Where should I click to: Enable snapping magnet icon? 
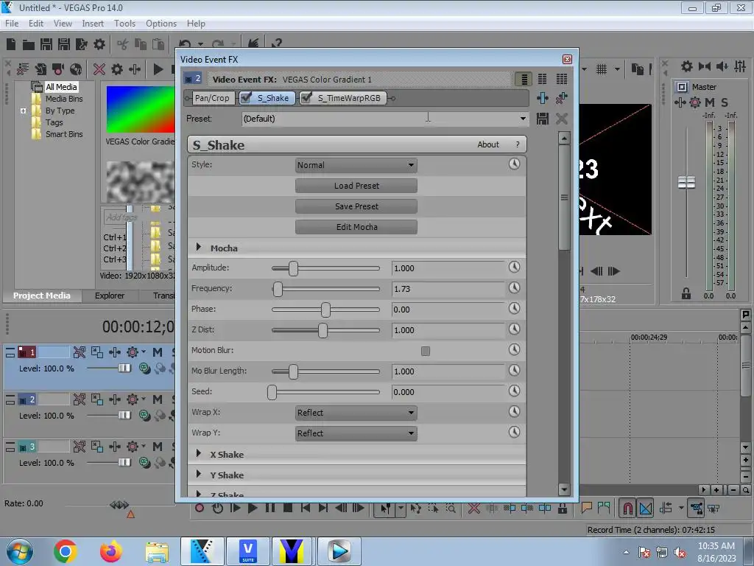pyautogui.click(x=627, y=508)
